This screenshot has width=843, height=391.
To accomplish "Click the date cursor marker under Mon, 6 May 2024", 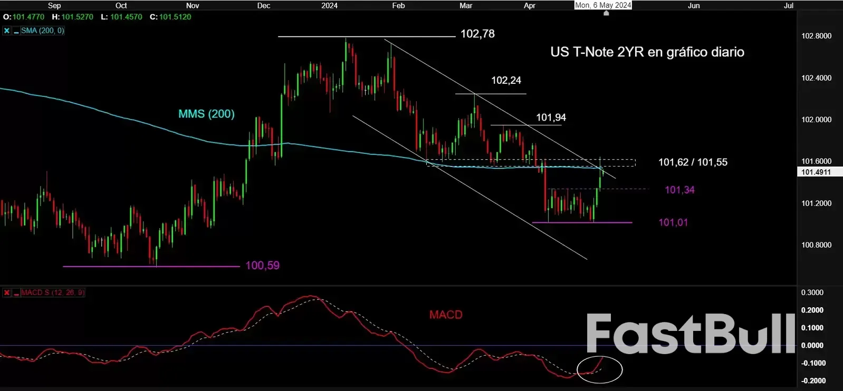I will [606, 13].
